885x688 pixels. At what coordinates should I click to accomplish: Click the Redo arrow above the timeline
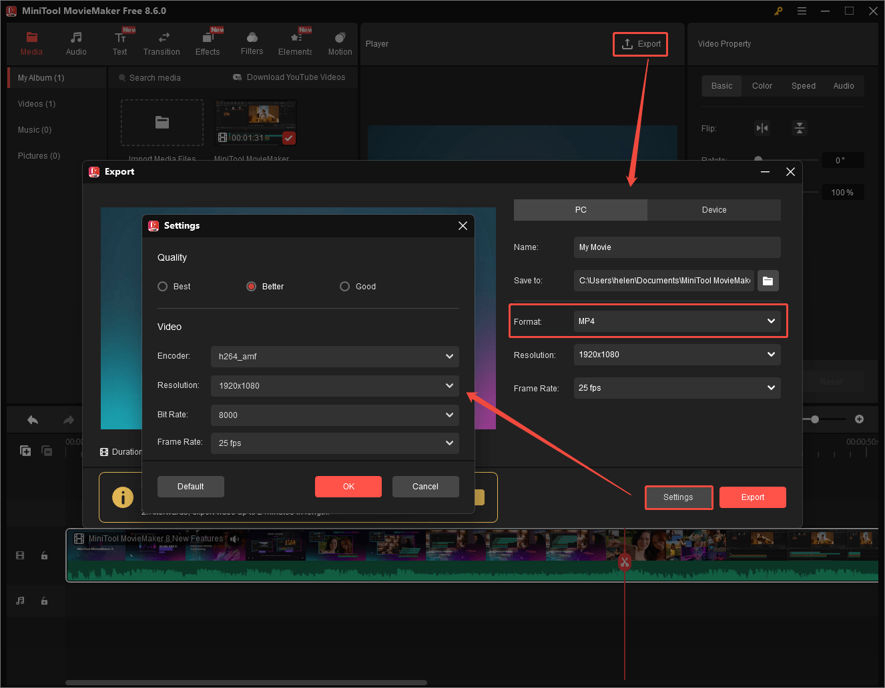pyautogui.click(x=68, y=420)
